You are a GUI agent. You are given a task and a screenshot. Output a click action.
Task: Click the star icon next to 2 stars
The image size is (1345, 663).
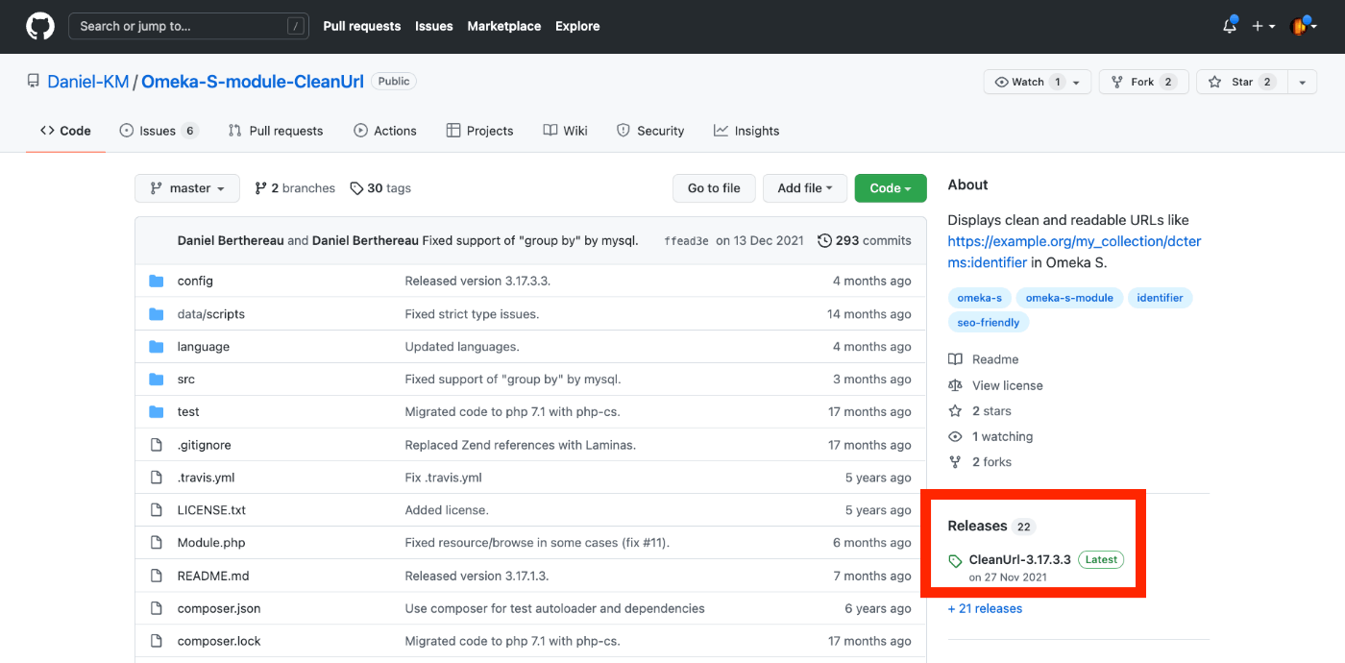(955, 411)
